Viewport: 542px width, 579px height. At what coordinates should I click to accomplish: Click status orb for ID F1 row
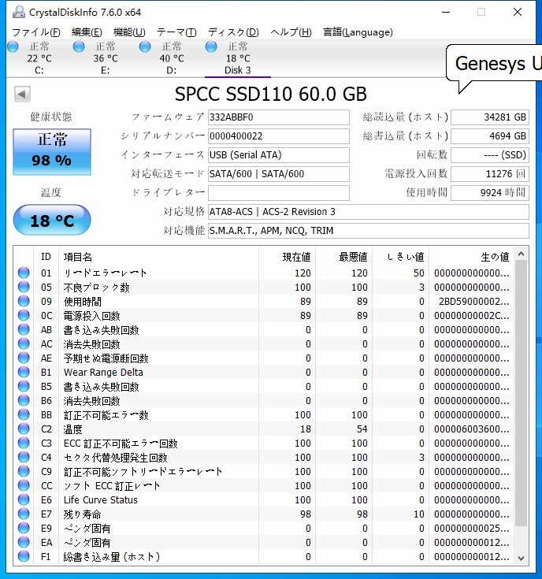[x=24, y=556]
